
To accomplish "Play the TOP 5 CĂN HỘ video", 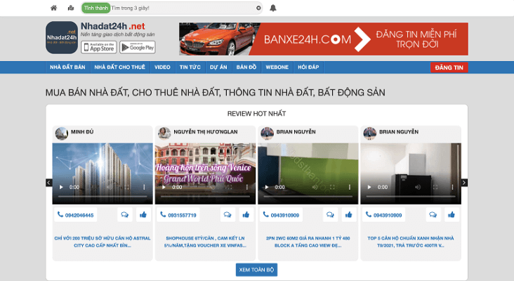I will (369, 188).
